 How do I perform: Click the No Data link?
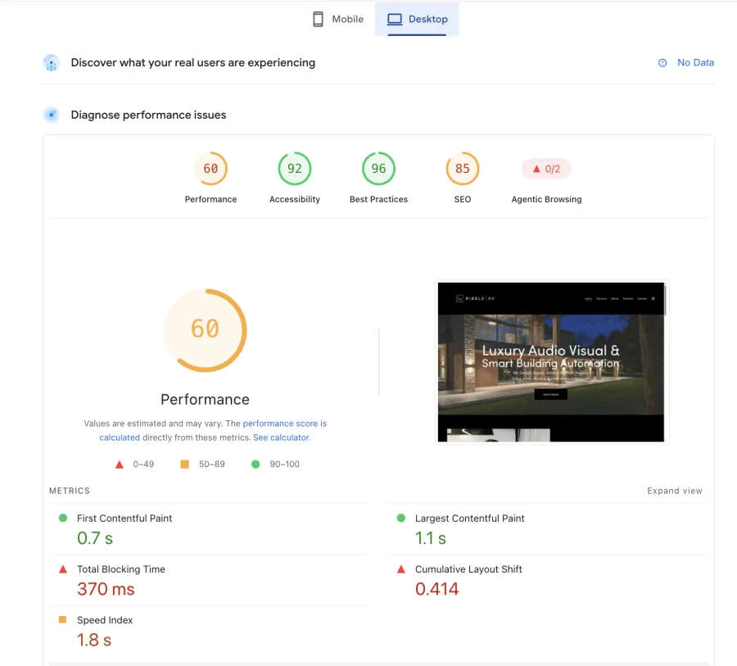[x=695, y=62]
